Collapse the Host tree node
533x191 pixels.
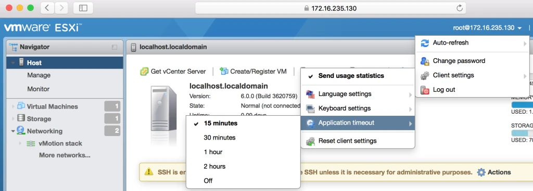(x=13, y=63)
